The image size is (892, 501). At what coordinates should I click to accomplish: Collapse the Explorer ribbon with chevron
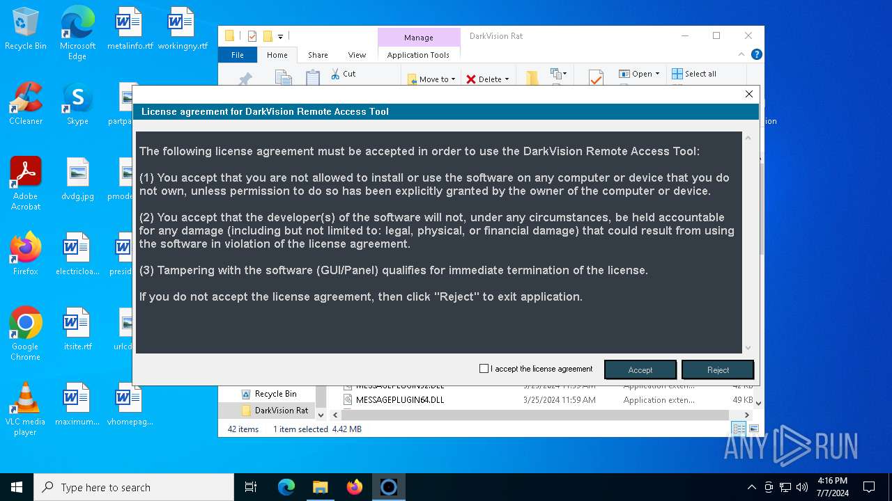point(741,54)
